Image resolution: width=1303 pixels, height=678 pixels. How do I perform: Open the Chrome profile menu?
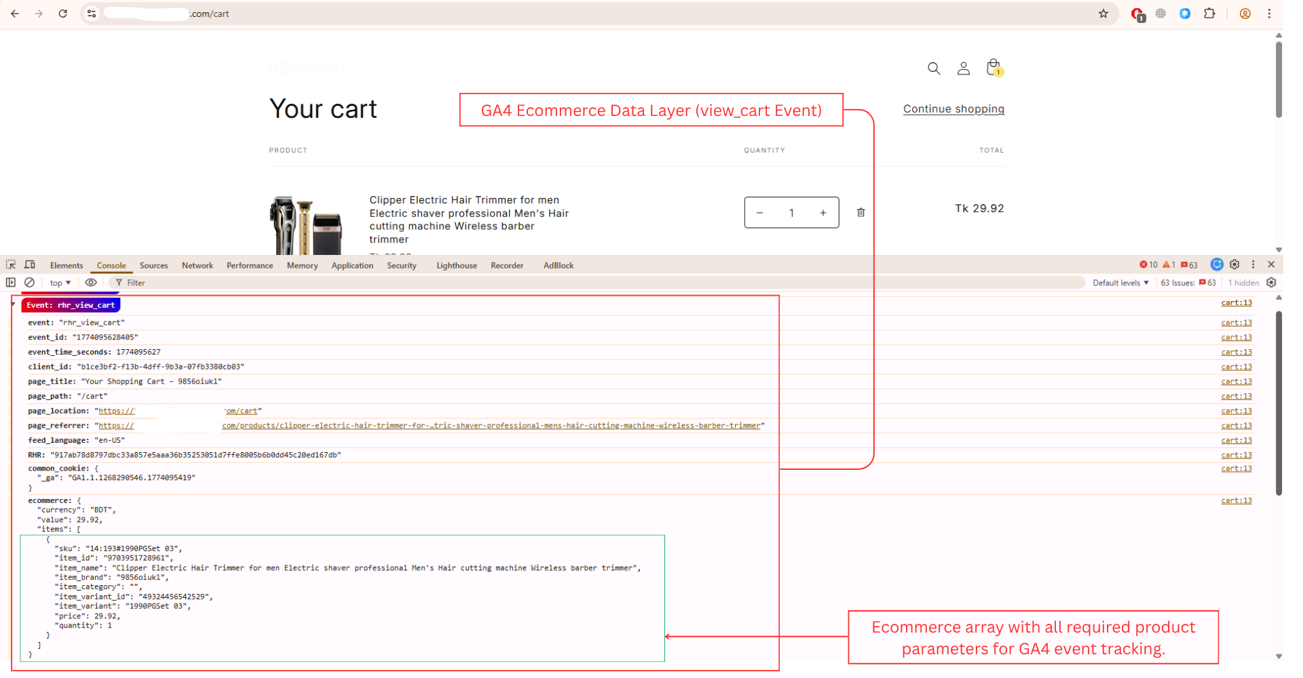tap(1245, 14)
